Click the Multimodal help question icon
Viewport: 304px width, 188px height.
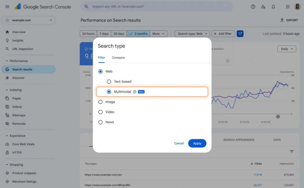(x=134, y=92)
